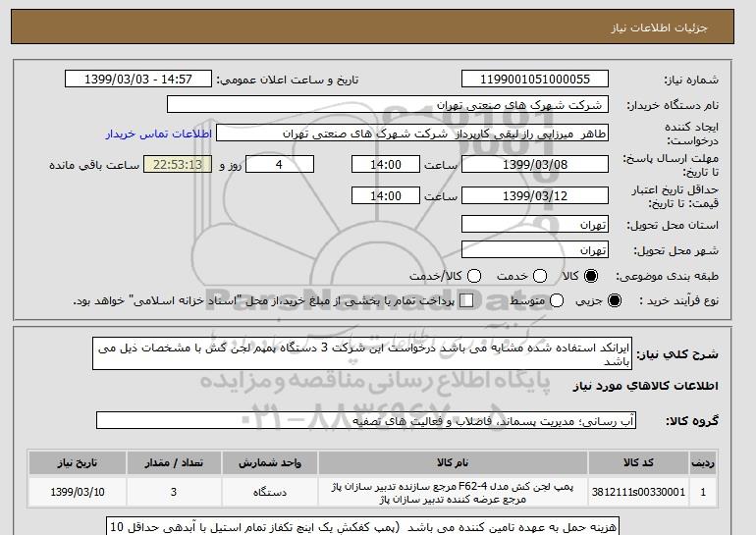Click the countdown timer 22:53:13

click(x=178, y=164)
